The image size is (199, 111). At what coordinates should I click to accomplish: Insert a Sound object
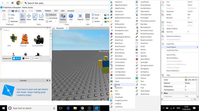pos(143,53)
